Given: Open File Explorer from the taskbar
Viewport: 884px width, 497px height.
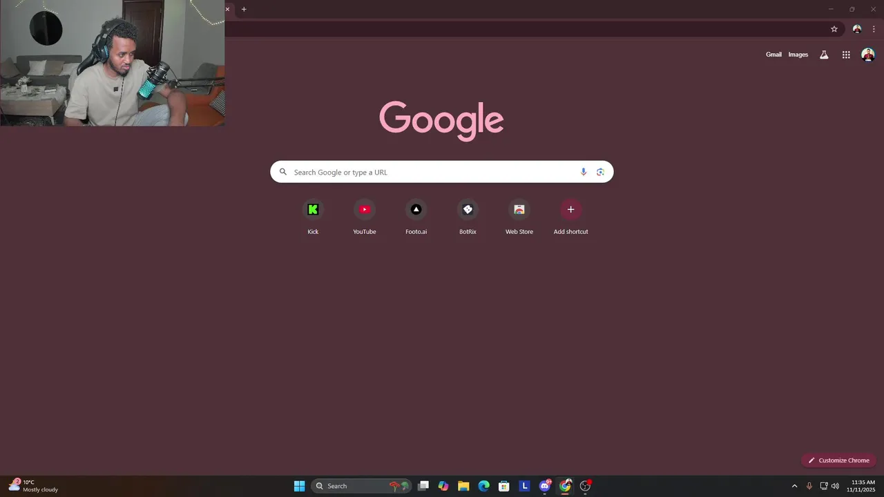Looking at the screenshot, I should tap(463, 486).
